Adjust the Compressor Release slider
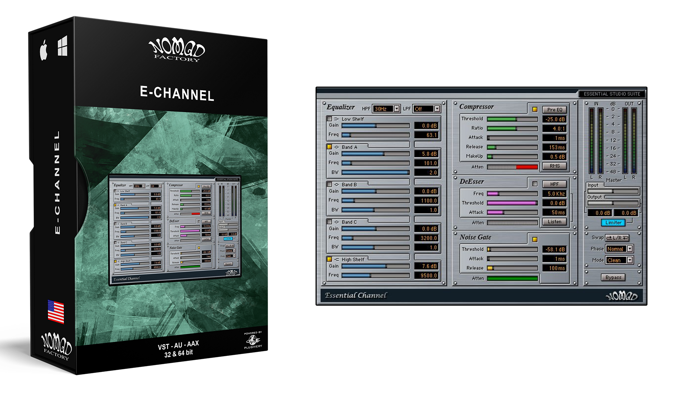 [x=512, y=147]
